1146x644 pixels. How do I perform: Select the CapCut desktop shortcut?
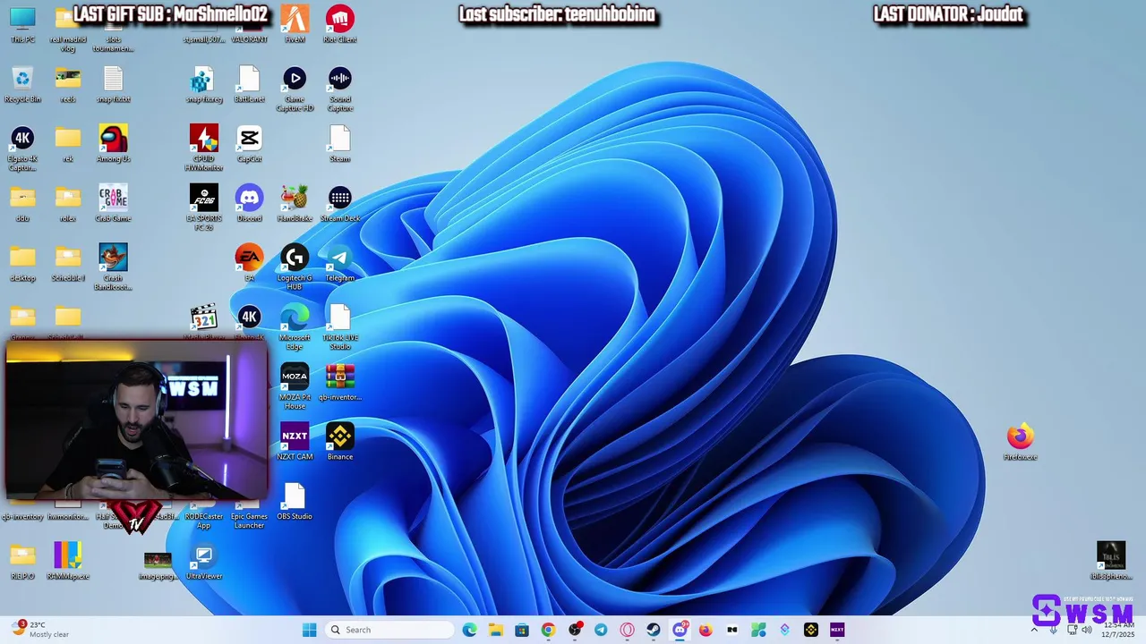[x=249, y=143]
